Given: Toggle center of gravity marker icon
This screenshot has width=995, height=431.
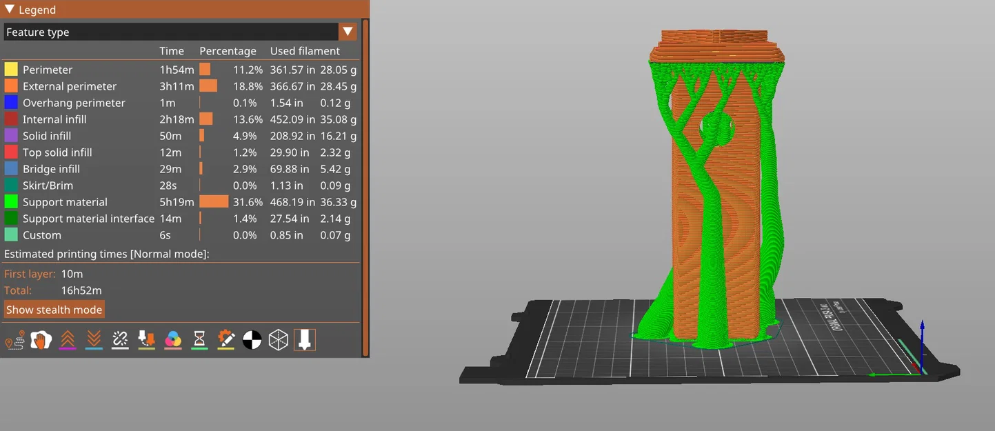Looking at the screenshot, I should pyautogui.click(x=252, y=340).
